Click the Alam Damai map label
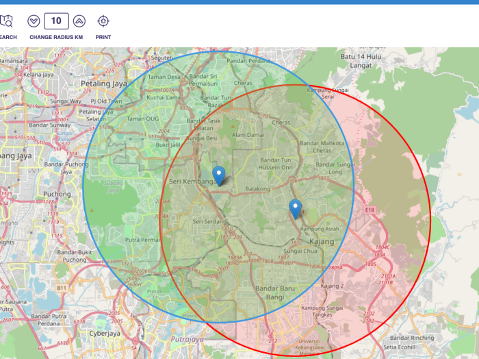Screen dimensions: 479x359 pos(248,135)
